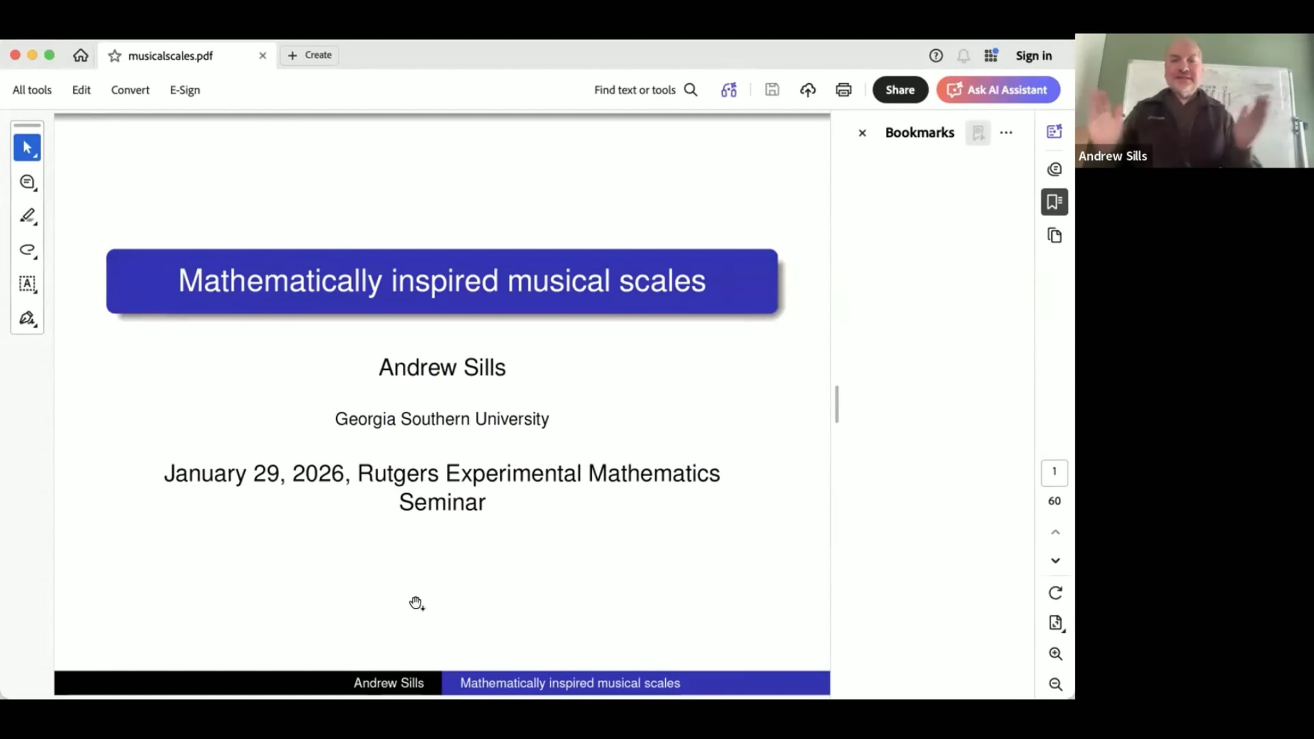Select the Fill and Sign tool
This screenshot has width=1314, height=739.
click(27, 318)
